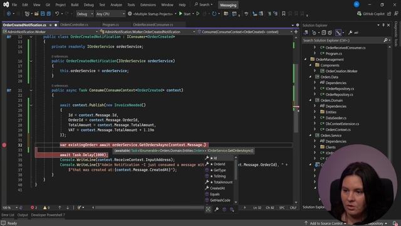Click the Undo toolbar icon
The image size is (401, 226).
point(57,14)
